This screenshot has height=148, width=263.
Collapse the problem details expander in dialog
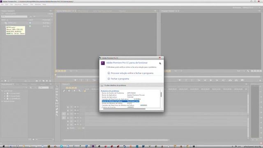102,86
